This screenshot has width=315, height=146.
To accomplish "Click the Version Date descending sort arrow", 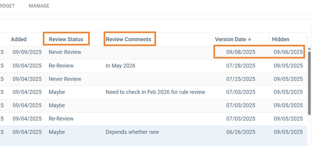I will coord(250,39).
